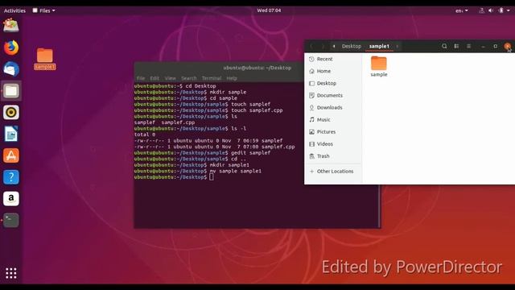Open the top installer icon in dock
The width and height of the screenshot is (515, 290).
pos(11,26)
